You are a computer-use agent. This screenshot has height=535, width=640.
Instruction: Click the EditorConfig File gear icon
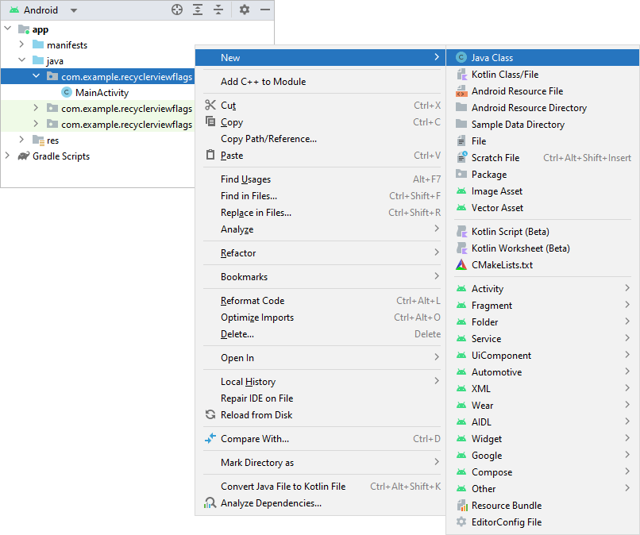(x=461, y=522)
